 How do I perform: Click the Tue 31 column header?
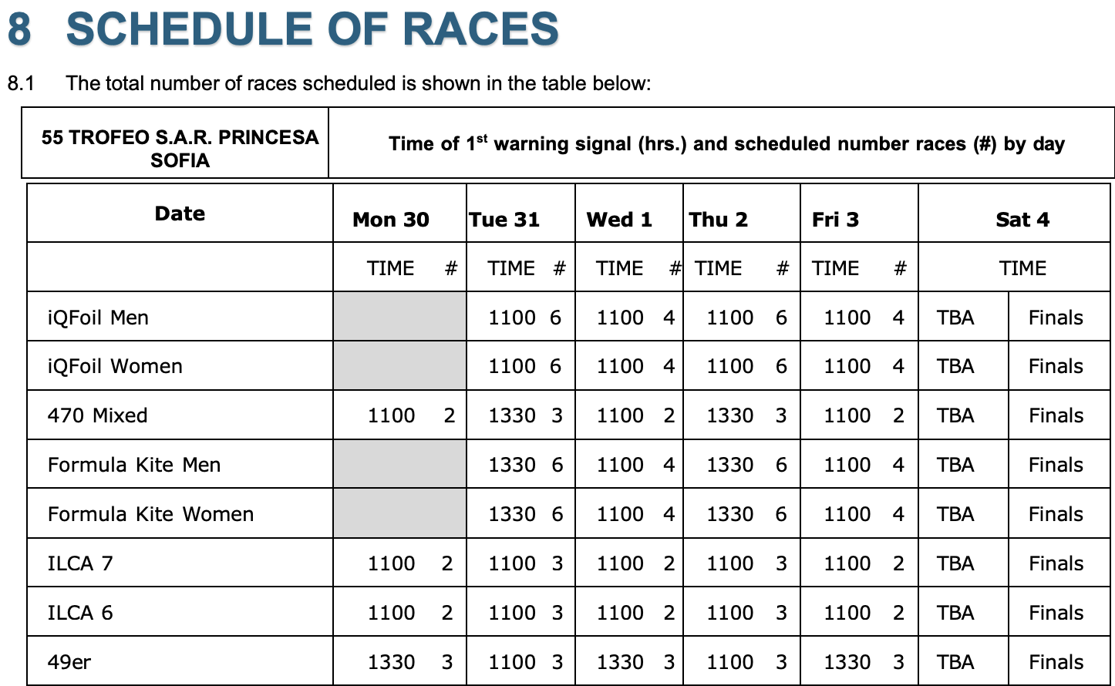(504, 220)
